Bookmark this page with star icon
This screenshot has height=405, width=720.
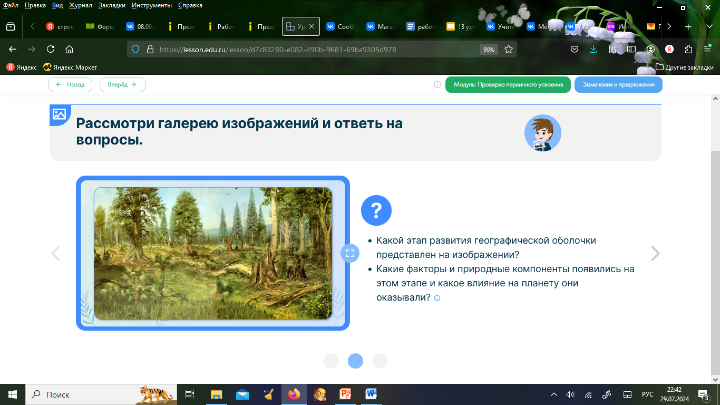tap(509, 49)
